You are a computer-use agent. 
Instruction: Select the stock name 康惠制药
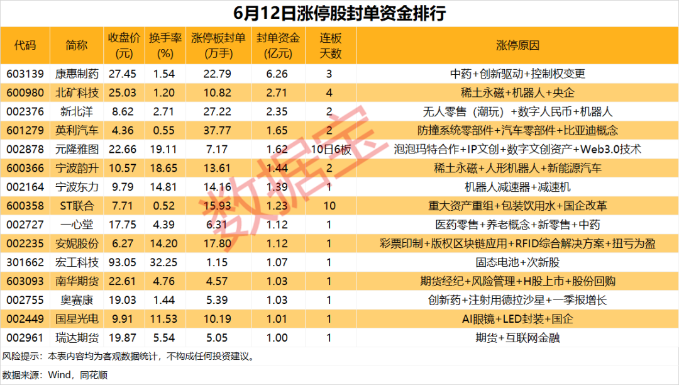coord(77,74)
